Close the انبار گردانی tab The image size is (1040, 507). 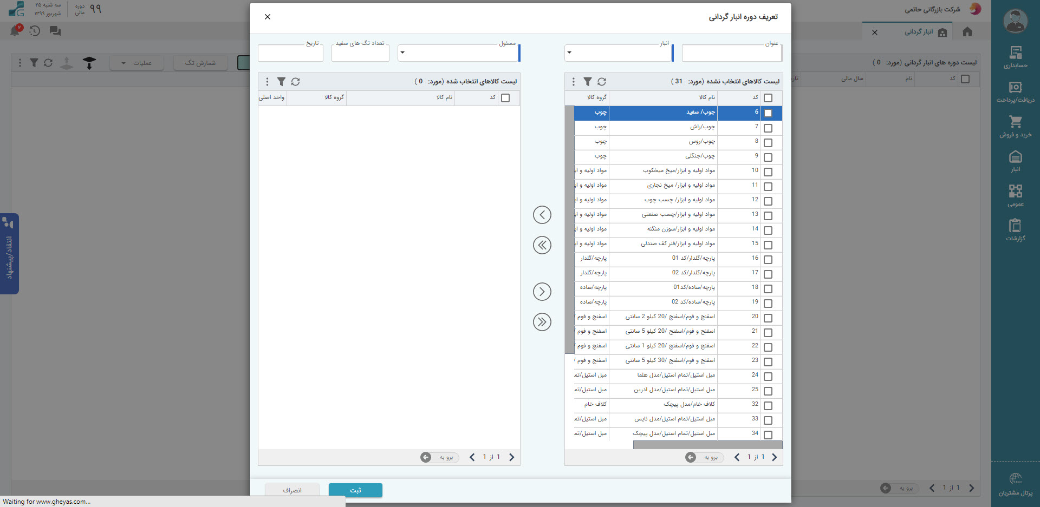[x=875, y=32]
